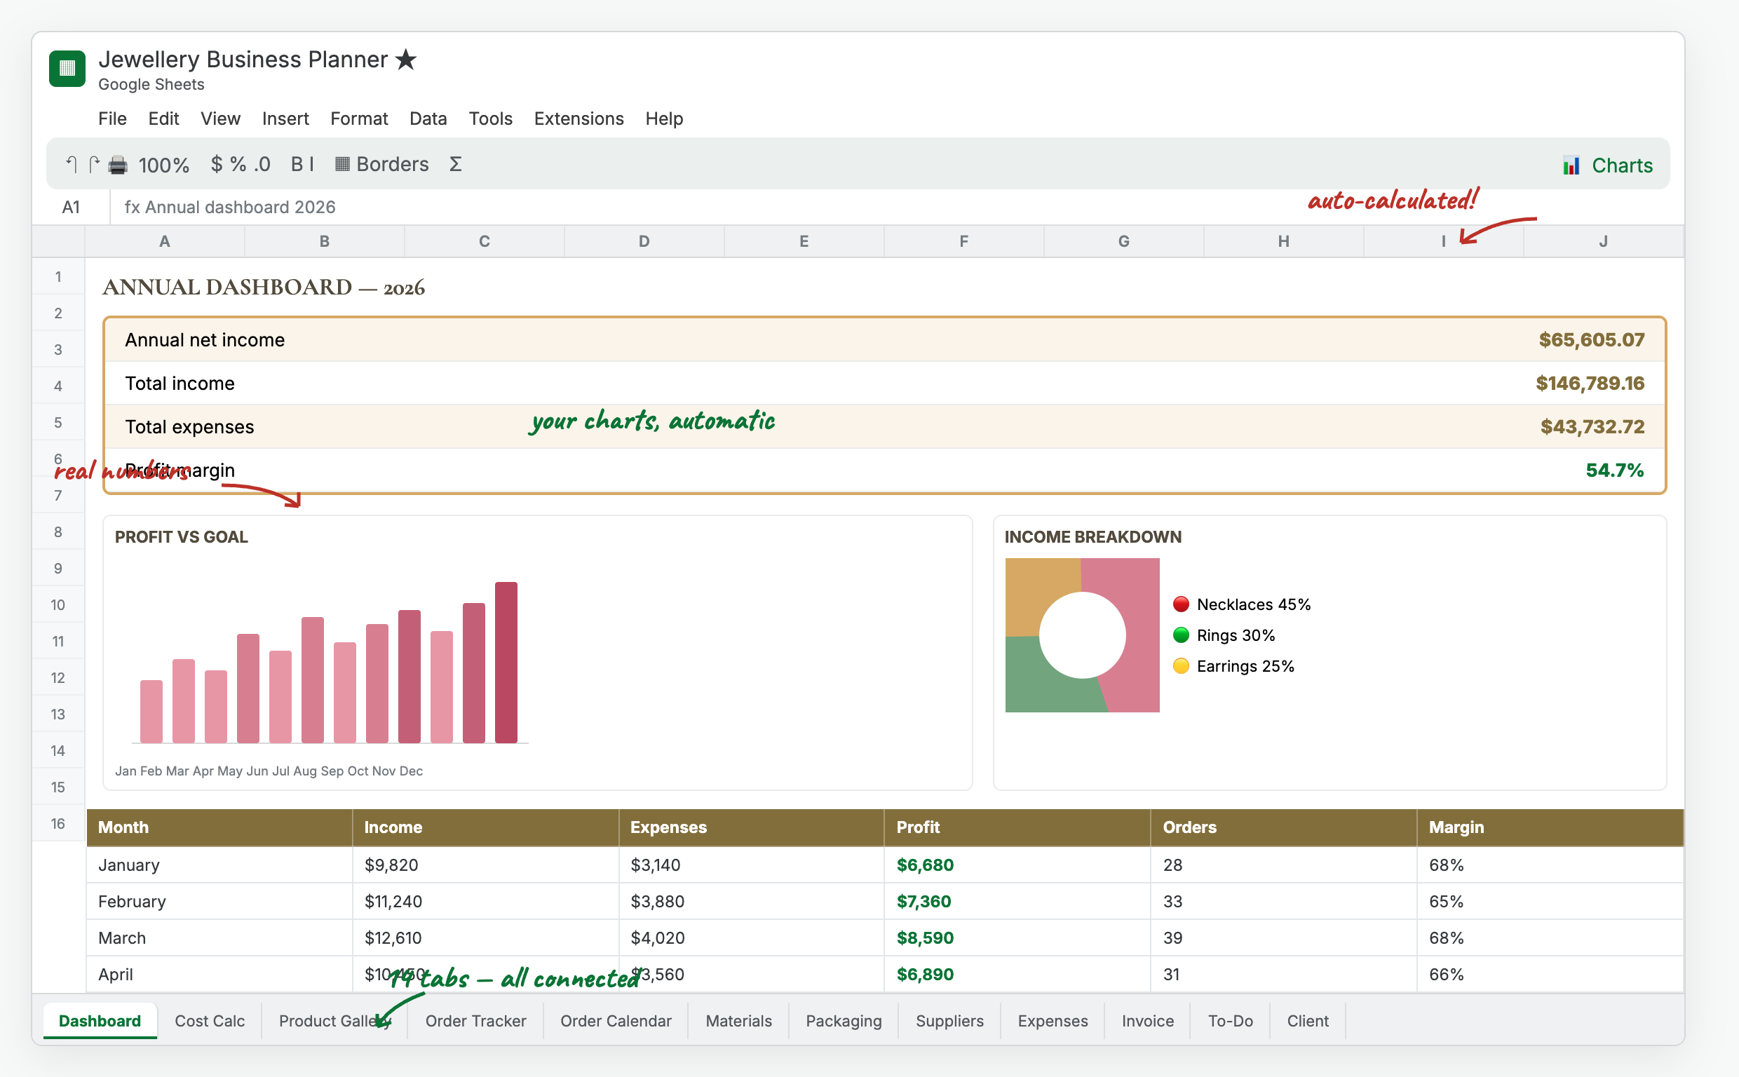Click the green Google Sheets logo

(67, 69)
